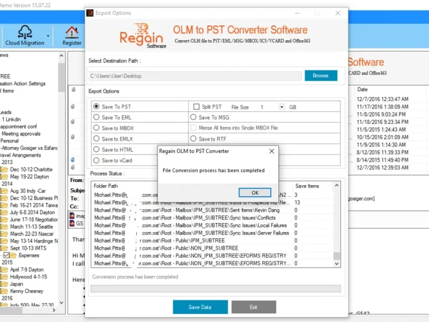Select the email dated 10/15/2016 2:01:09 AM
The image size is (429, 322).
pyautogui.click(x=382, y=137)
